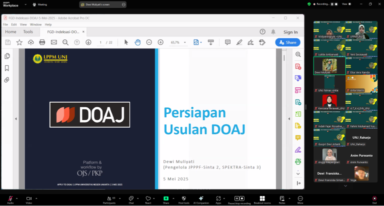This screenshot has height=206, width=384.
Task: Open the Zoom Chat panel
Action: click(x=131, y=199)
